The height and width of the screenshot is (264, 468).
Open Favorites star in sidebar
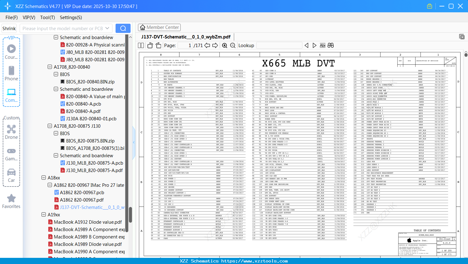(11, 201)
